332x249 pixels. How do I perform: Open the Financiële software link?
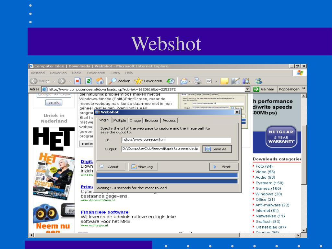point(105,212)
